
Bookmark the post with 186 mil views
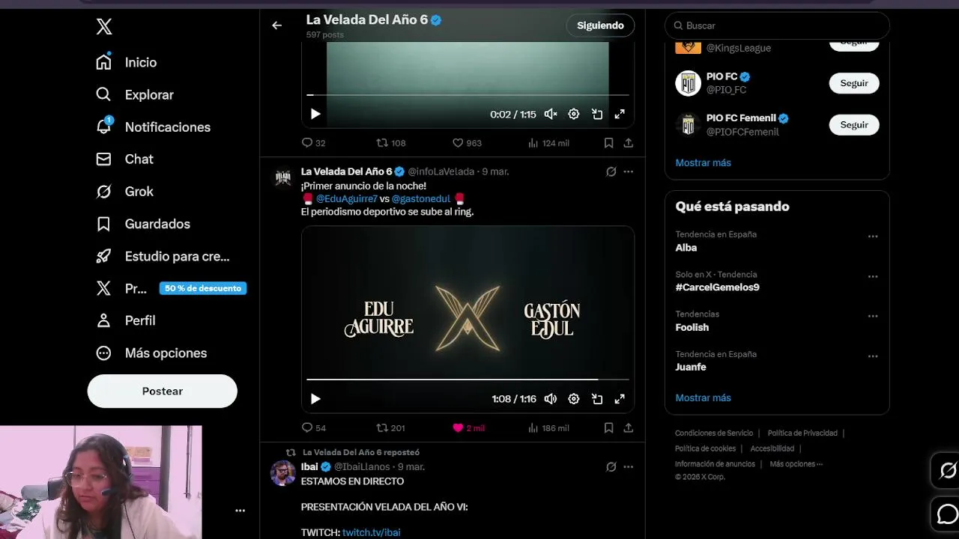pos(608,427)
